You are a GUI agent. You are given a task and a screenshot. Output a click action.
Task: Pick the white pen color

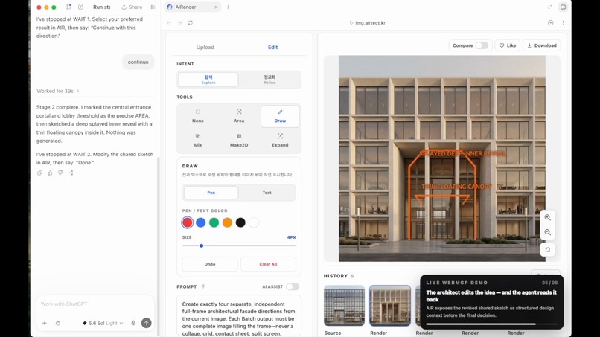[254, 222]
